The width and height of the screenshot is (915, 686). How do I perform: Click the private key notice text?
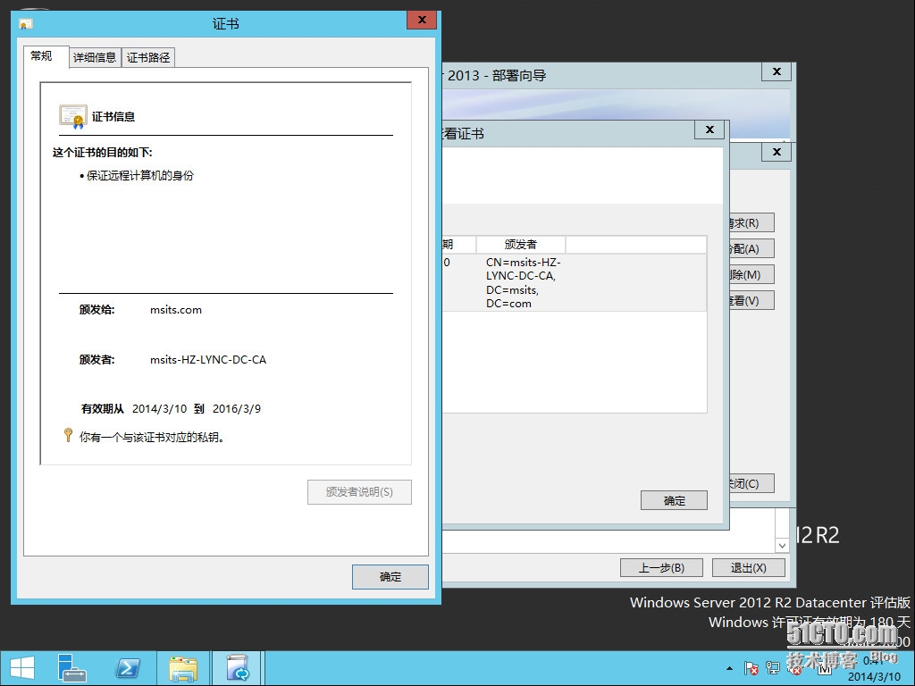coord(152,437)
